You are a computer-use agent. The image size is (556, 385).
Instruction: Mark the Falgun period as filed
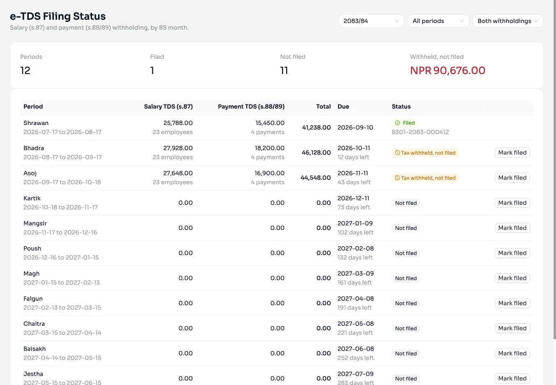512,303
